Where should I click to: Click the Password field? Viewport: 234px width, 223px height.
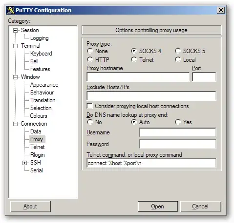[x=178, y=144]
